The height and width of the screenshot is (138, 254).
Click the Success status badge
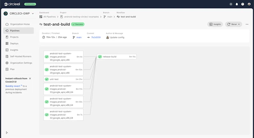[78, 24]
